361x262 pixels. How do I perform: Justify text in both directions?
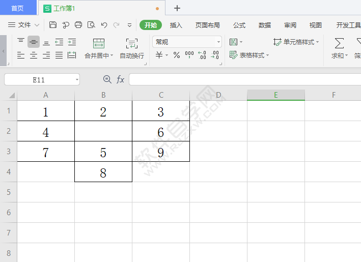pos(59,55)
